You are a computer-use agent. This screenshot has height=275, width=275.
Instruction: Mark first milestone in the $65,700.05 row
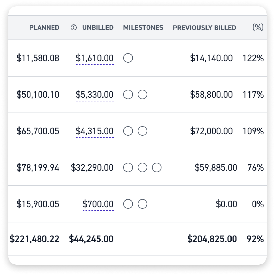coord(128,131)
